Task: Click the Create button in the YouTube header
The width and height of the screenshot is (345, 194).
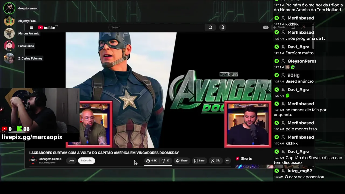Action: (280, 27)
